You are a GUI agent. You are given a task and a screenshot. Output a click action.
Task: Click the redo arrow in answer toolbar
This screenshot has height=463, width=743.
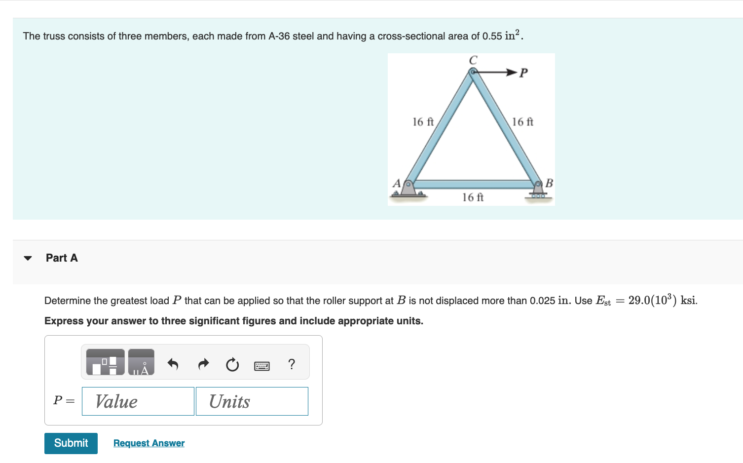[203, 364]
